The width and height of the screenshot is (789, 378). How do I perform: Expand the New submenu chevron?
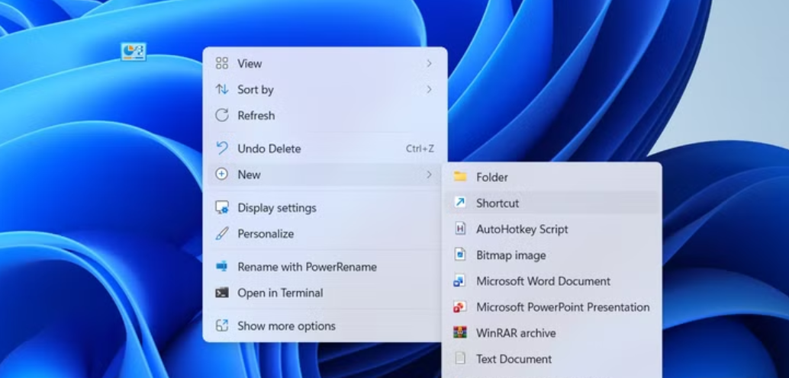[429, 175]
